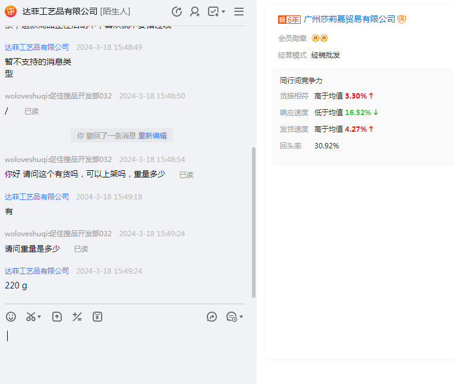Click the 重新编辑 re-edit link
The height and width of the screenshot is (384, 454).
click(153, 136)
